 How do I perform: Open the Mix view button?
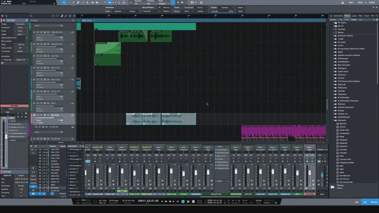(x=365, y=202)
